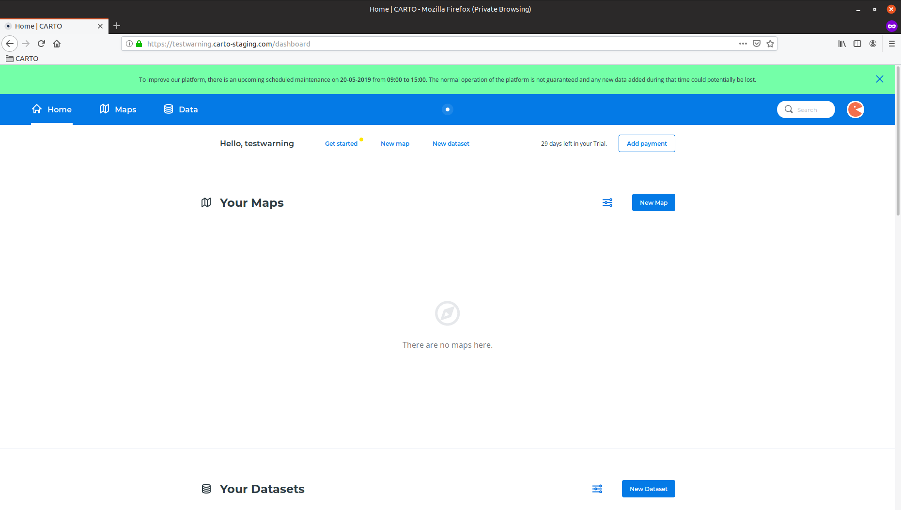The image size is (901, 510).
Task: Open the Your Maps filter settings icon
Action: click(x=607, y=202)
